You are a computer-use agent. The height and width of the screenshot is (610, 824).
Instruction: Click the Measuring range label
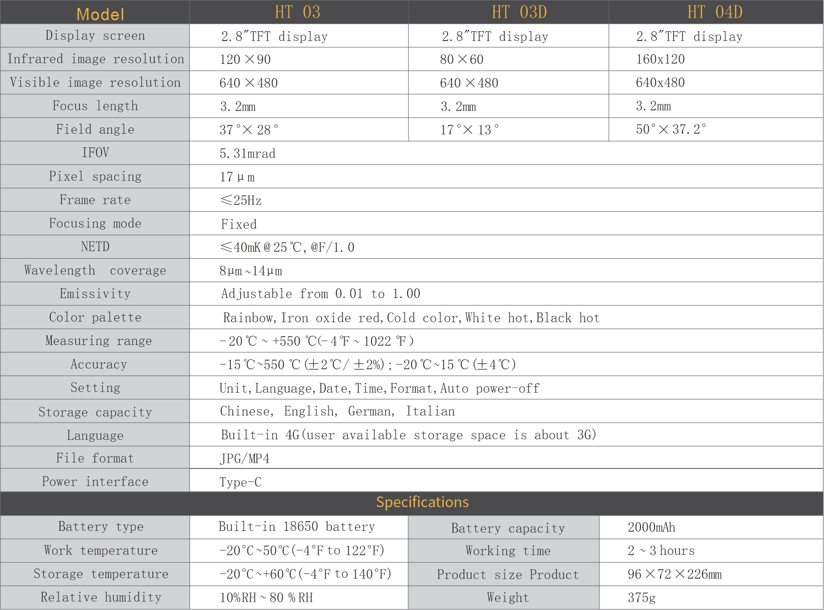pyautogui.click(x=98, y=341)
